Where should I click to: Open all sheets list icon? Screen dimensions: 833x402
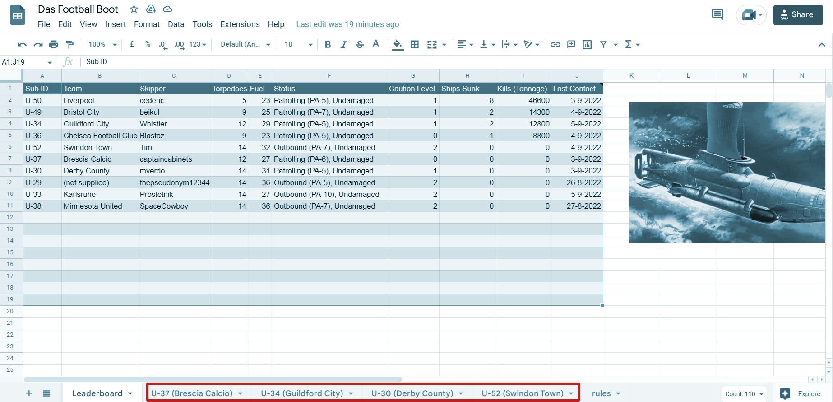[x=46, y=393]
